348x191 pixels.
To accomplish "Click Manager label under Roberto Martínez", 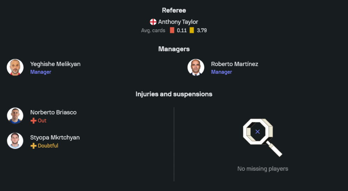I will pos(221,72).
